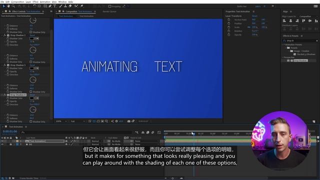Select the Selection arrow tool

pos(3,6)
